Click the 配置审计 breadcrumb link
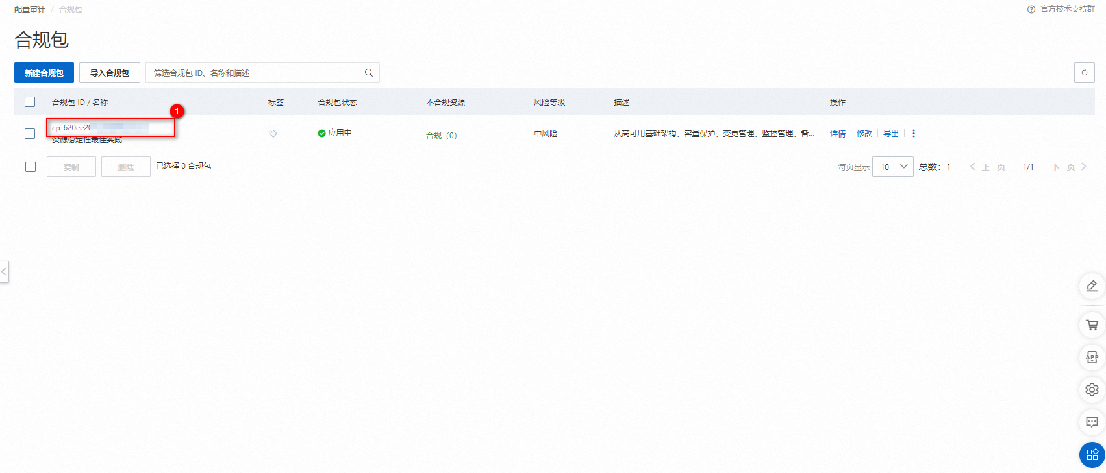The height and width of the screenshot is (473, 1106). click(x=30, y=9)
